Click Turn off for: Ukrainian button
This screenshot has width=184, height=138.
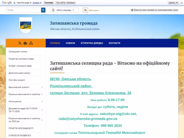tap(66, 3)
